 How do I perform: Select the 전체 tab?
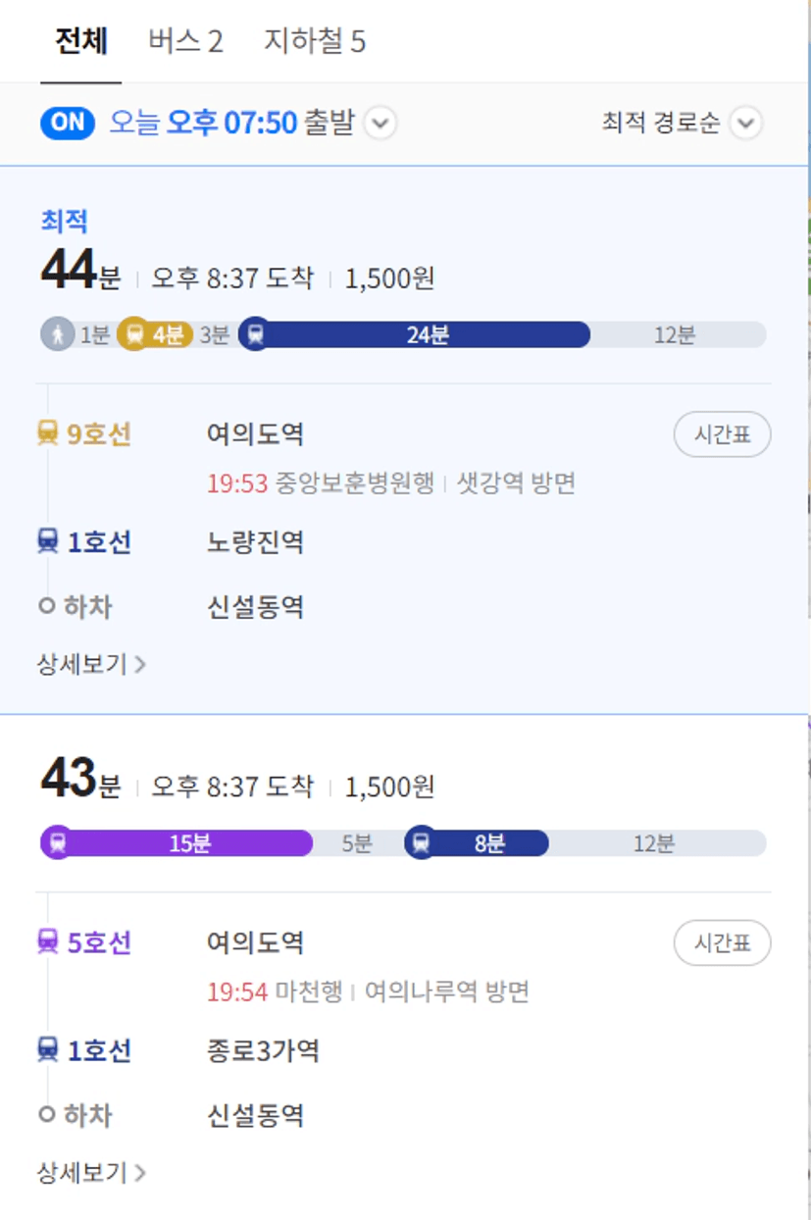81,41
